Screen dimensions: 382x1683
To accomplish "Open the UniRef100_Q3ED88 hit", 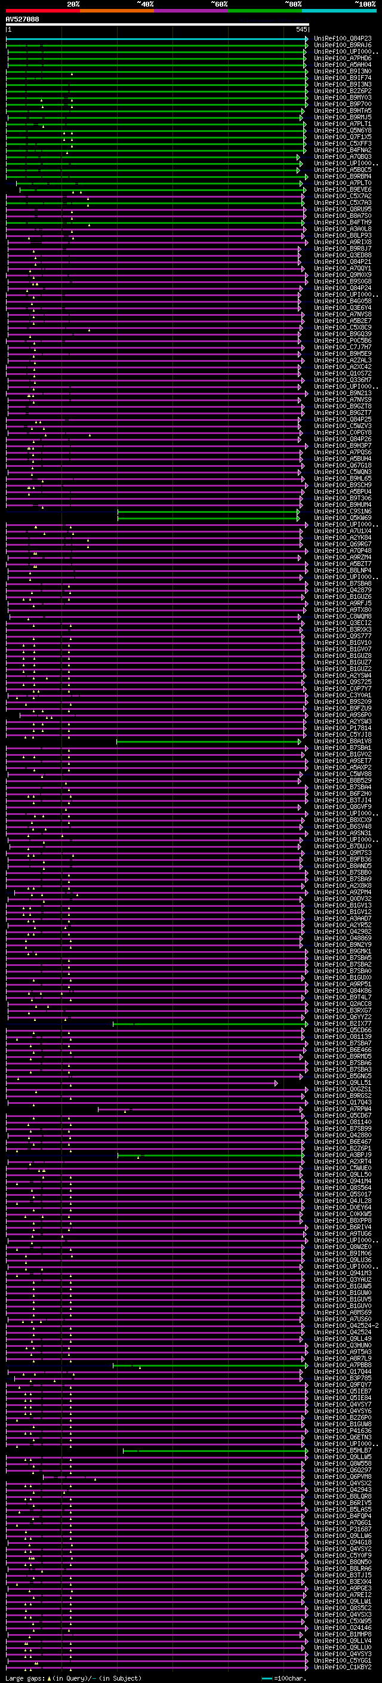I will point(343,256).
